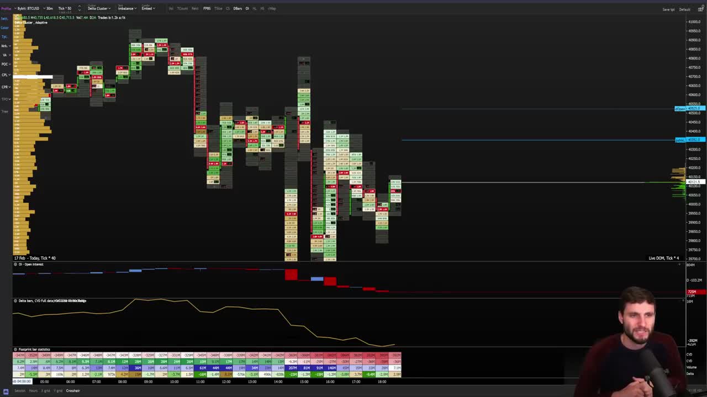
Task: Click the 12:00 time axis label
Action: click(x=226, y=382)
